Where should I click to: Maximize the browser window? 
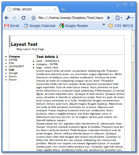[x=125, y=5]
